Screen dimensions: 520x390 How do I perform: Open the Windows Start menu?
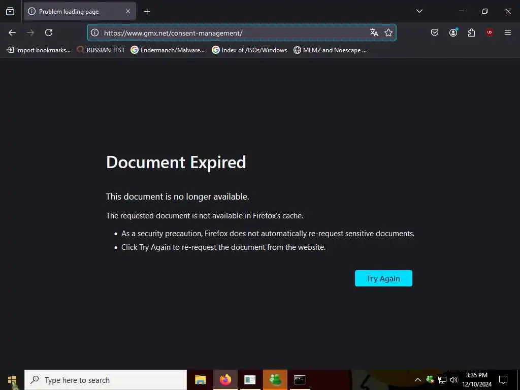12,380
